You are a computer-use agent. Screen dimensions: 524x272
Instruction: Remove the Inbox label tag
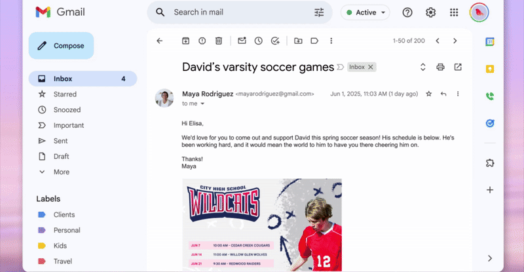371,67
